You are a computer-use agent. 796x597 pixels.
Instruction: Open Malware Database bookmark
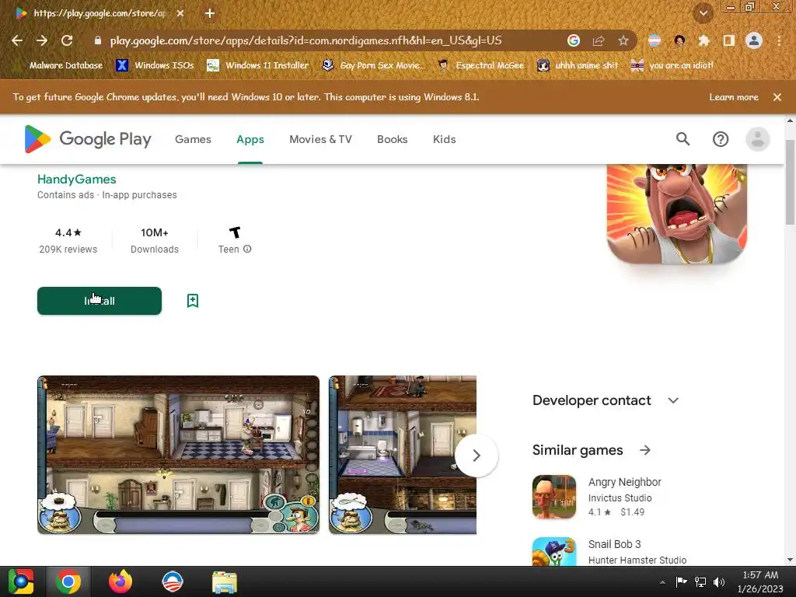[58, 65]
